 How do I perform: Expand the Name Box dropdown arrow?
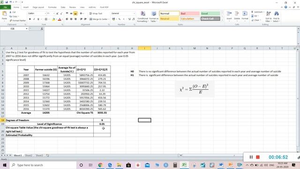[x=27, y=29]
